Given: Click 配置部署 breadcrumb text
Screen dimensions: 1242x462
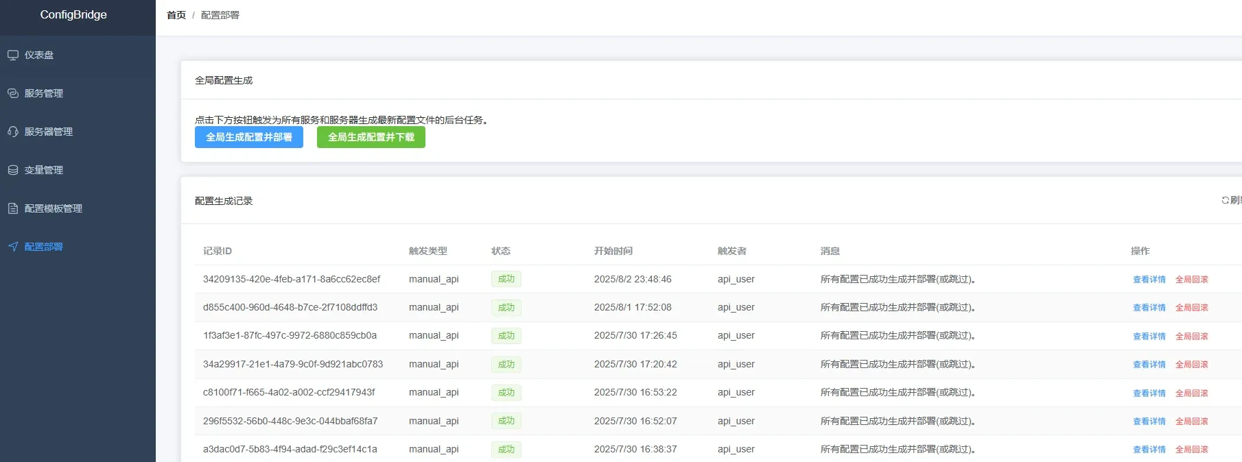Looking at the screenshot, I should click(220, 15).
